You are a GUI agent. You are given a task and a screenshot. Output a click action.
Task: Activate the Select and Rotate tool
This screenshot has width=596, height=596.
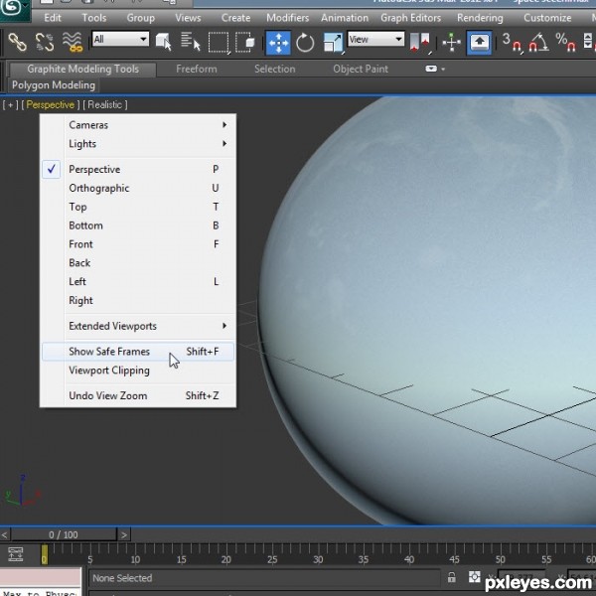tap(305, 43)
